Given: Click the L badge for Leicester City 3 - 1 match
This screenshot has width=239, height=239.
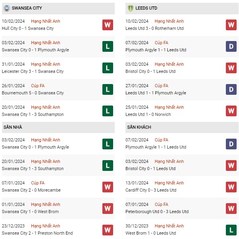Looking at the screenshot, I should pyautogui.click(x=108, y=68).
